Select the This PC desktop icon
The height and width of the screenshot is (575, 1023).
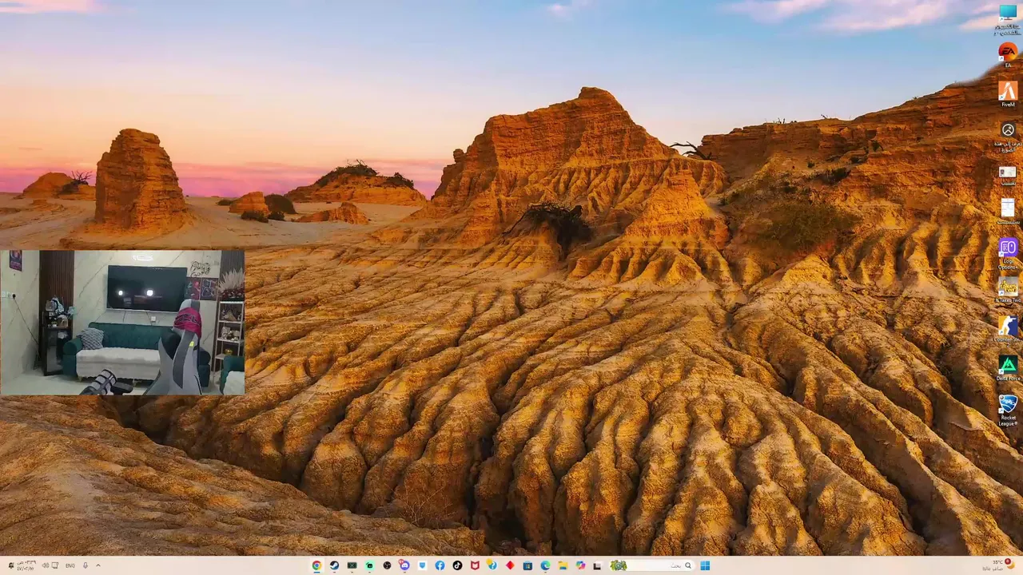coord(1008,20)
